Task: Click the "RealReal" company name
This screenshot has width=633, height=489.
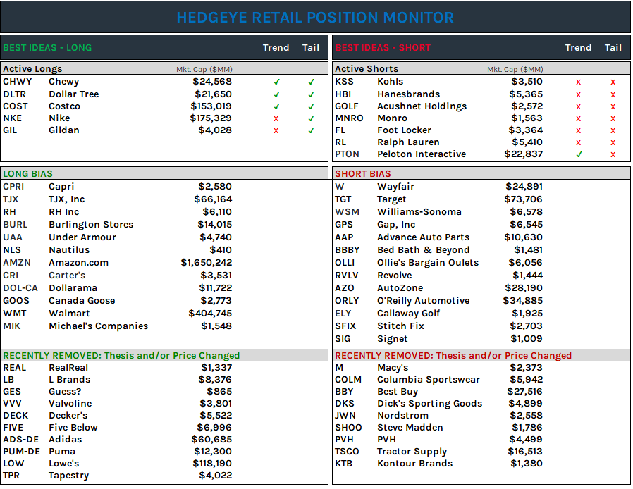Action: [x=68, y=368]
